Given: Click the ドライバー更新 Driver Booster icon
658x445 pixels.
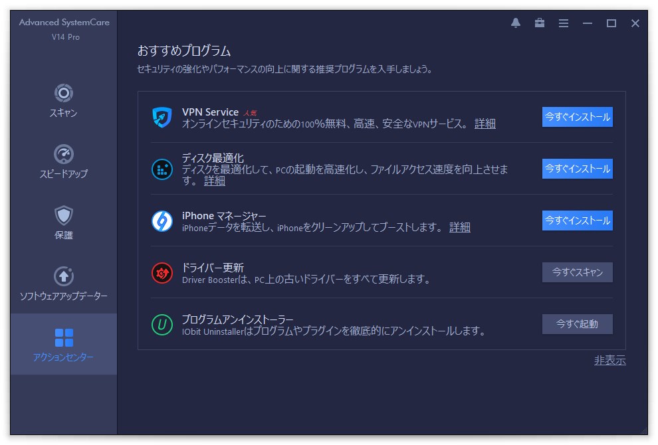Looking at the screenshot, I should coord(162,273).
